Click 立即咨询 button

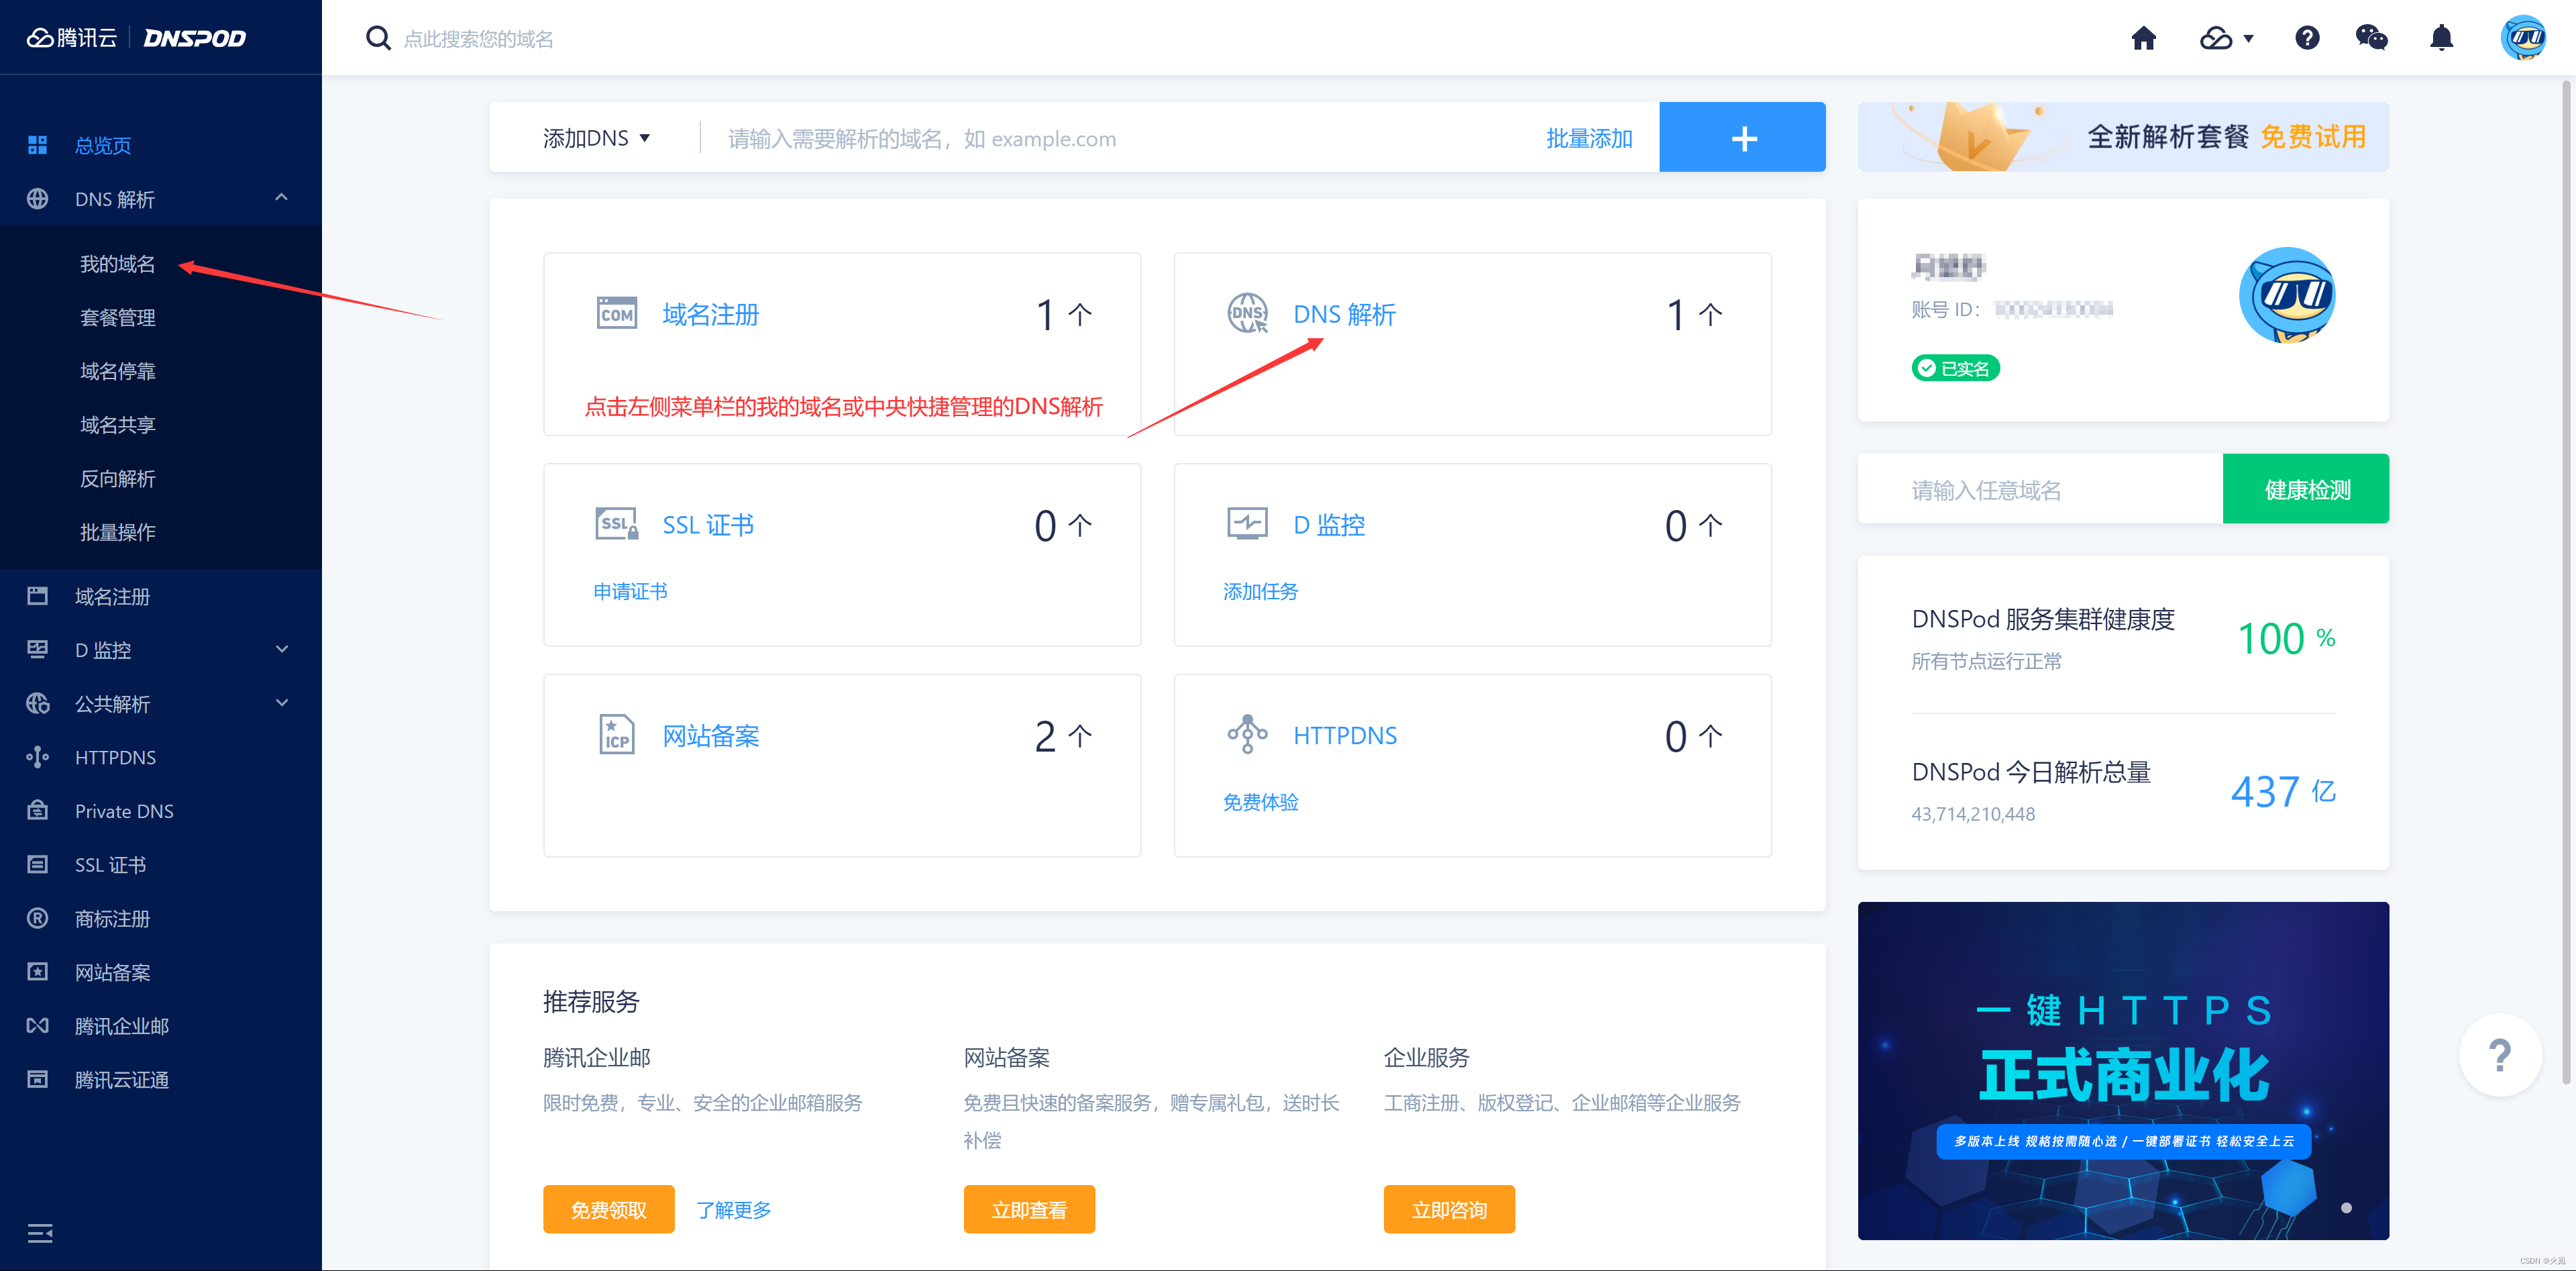[x=1448, y=1209]
